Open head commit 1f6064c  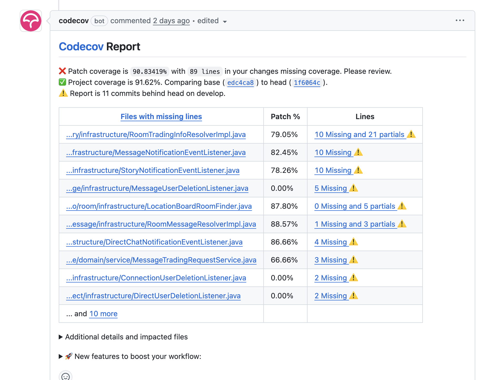click(x=307, y=82)
